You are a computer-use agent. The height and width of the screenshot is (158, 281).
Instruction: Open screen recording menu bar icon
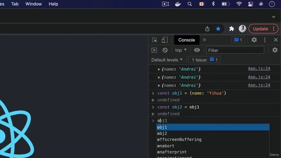[165, 4]
